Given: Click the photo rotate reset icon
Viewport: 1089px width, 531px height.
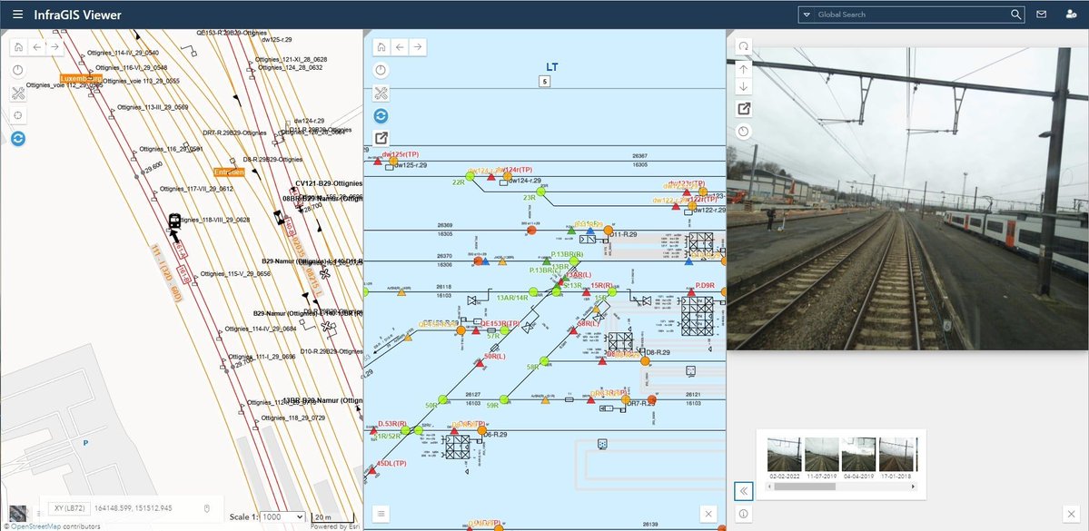Looking at the screenshot, I should [743, 46].
